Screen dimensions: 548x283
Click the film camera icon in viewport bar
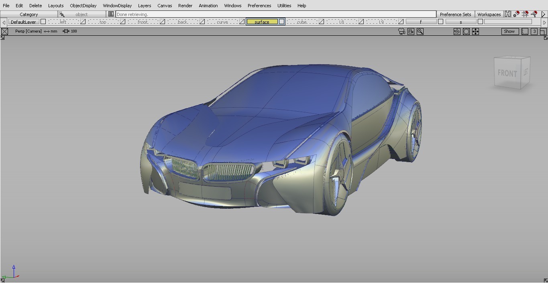[x=401, y=31]
